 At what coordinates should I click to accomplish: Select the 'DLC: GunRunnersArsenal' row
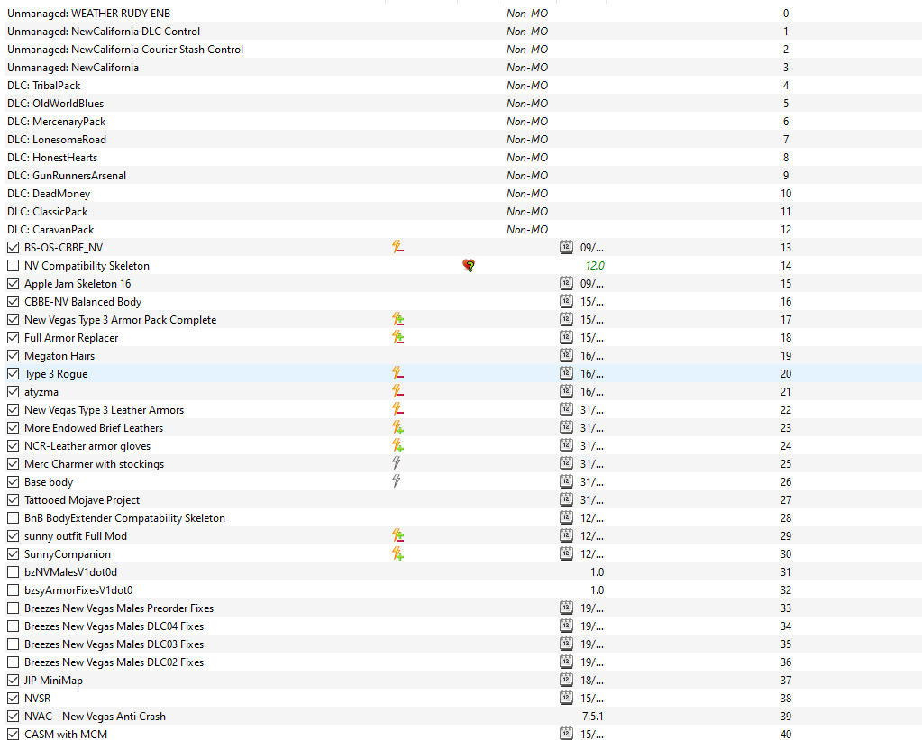[461, 175]
